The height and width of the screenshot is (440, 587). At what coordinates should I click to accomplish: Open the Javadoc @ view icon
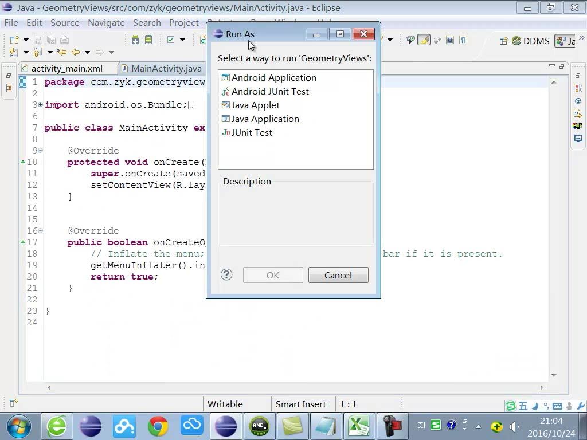click(578, 101)
